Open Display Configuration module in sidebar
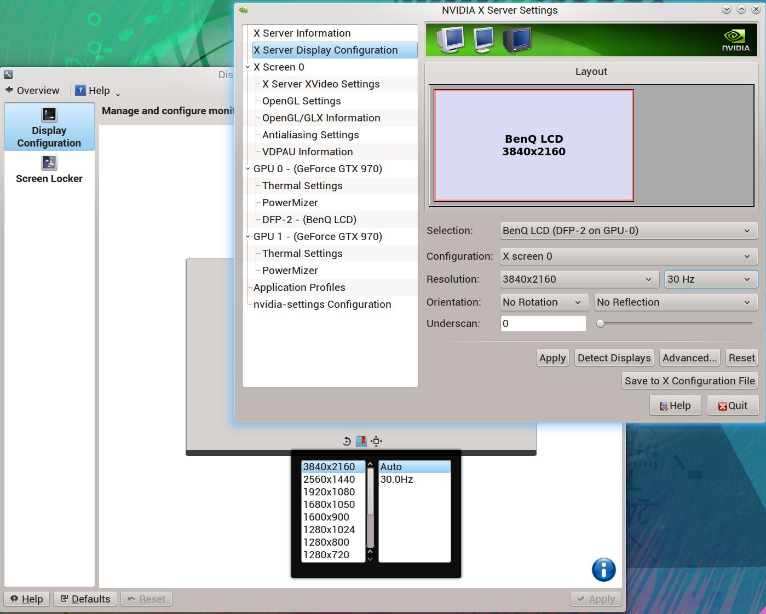 (x=49, y=127)
